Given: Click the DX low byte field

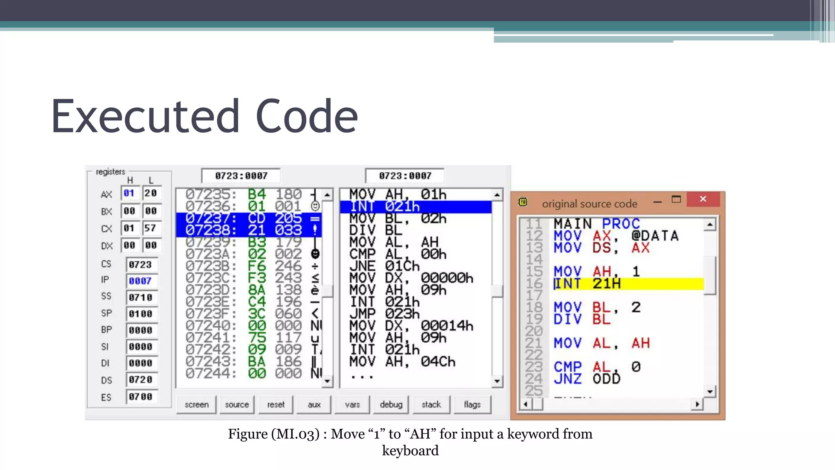Looking at the screenshot, I should (x=151, y=245).
